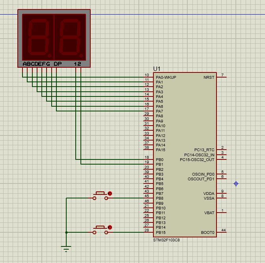Click the PA0-WKUP pin label
The height and width of the screenshot is (263, 265).
pos(166,78)
